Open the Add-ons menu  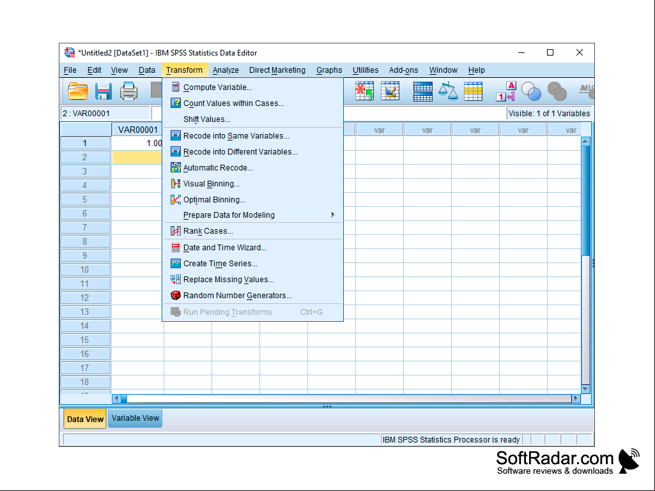[403, 70]
